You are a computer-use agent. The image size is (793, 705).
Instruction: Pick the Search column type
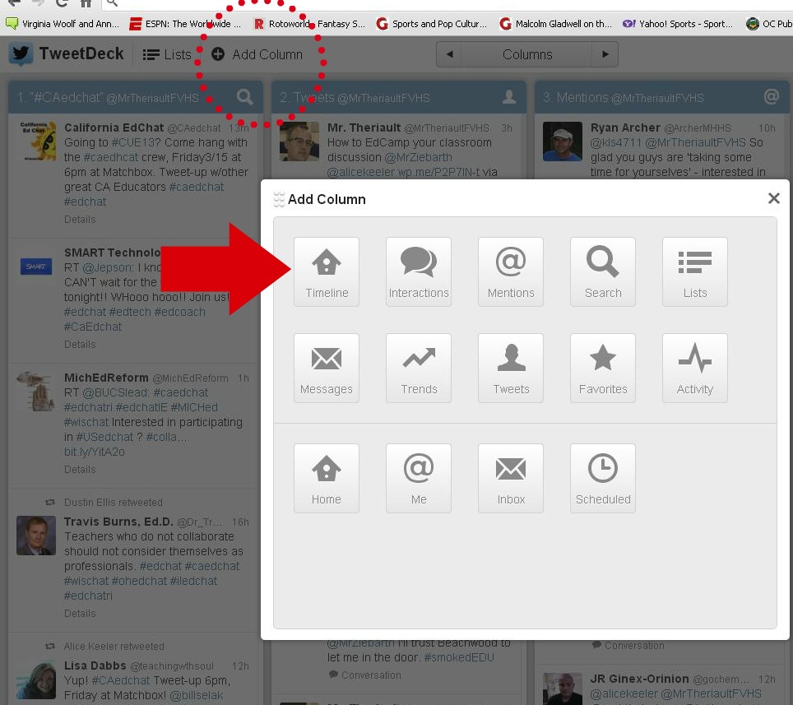click(603, 272)
